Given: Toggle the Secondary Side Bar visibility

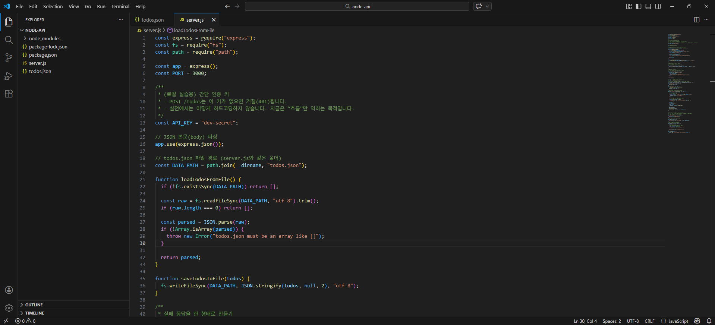Looking at the screenshot, I should click(658, 6).
